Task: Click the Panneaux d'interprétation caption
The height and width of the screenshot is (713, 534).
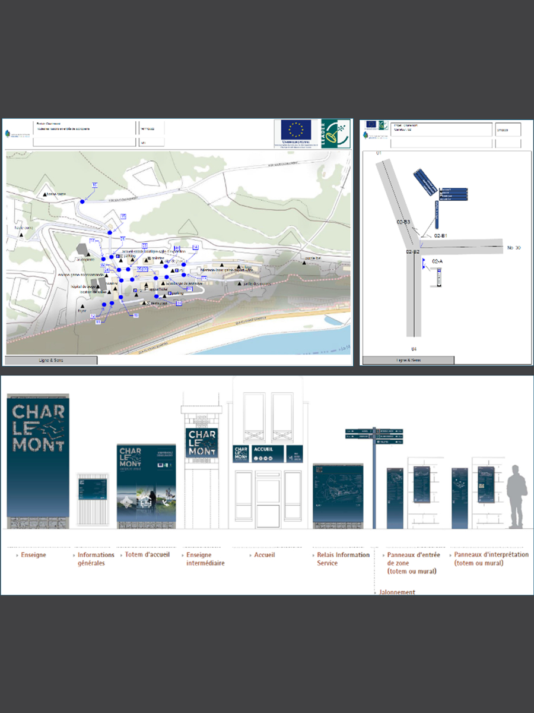Action: pos(491,559)
